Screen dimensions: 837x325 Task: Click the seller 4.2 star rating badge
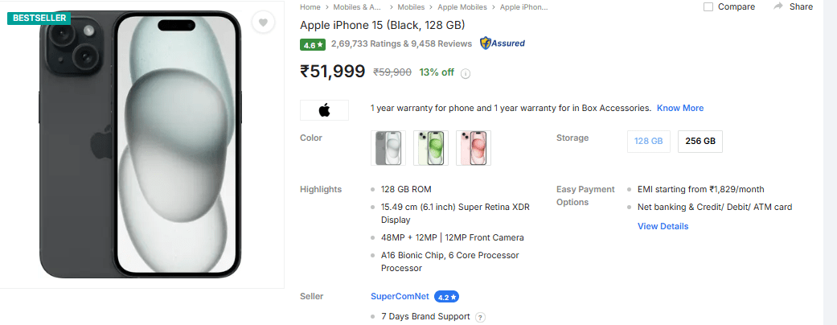pyautogui.click(x=446, y=297)
